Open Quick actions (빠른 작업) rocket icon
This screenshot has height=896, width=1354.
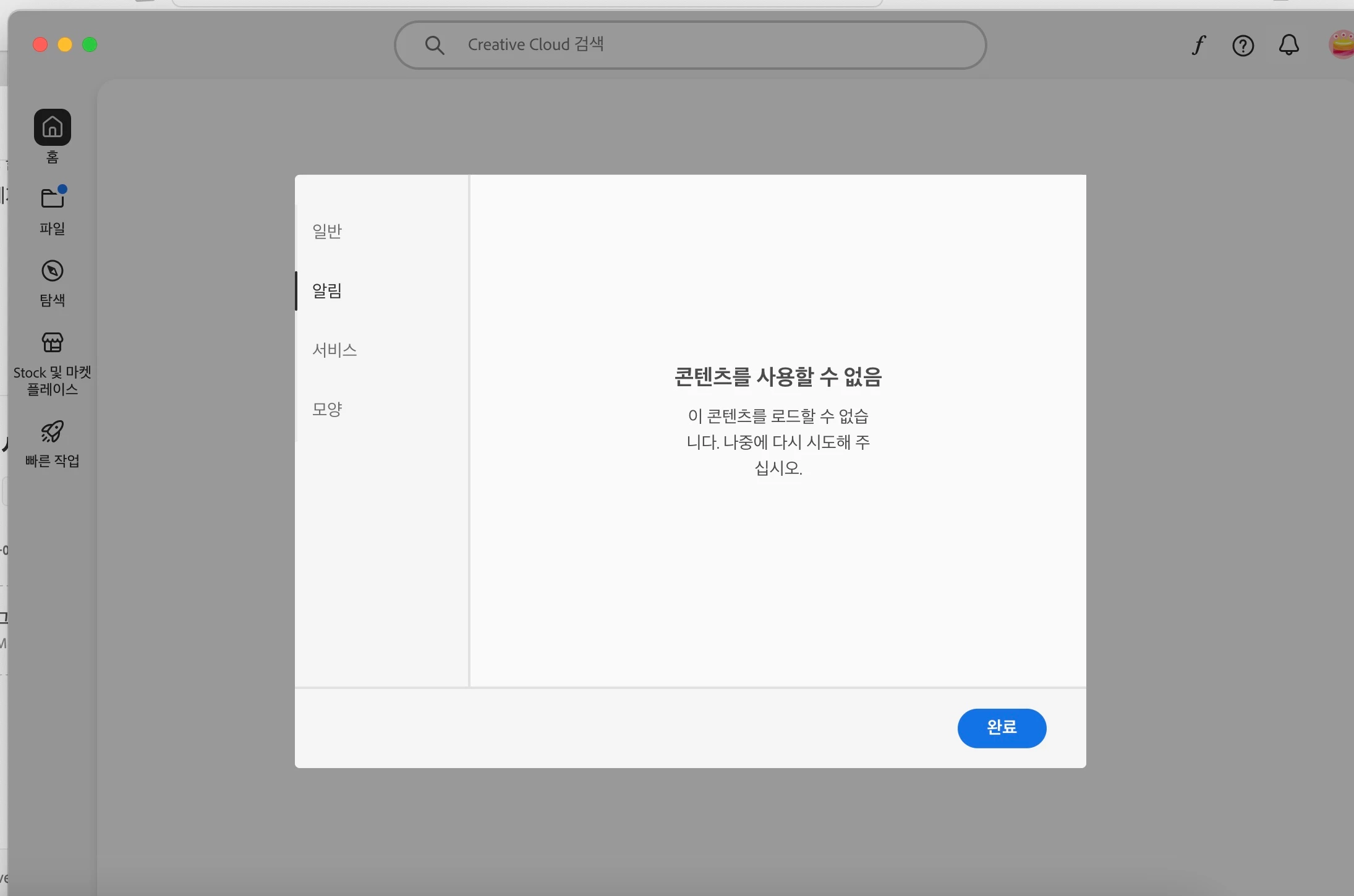click(53, 431)
